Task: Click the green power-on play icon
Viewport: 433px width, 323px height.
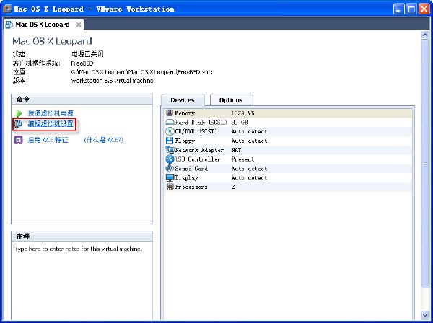Action: click(19, 113)
